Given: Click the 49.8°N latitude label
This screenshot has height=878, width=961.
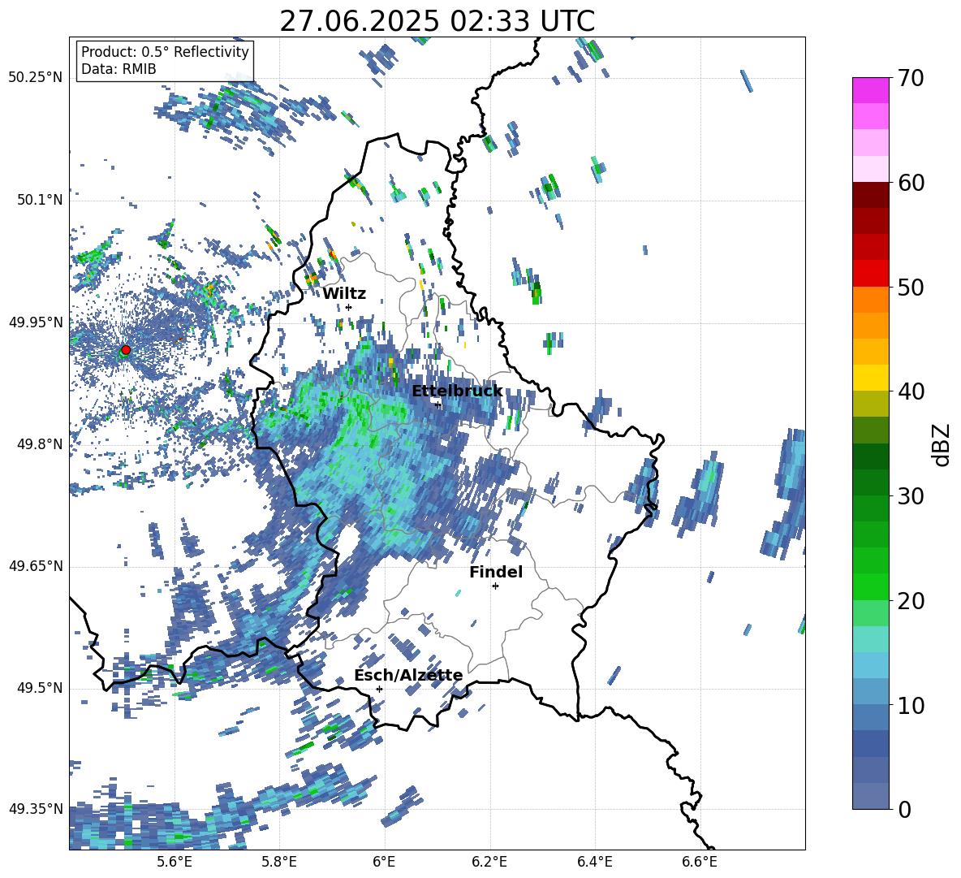Looking at the screenshot, I should [39, 444].
